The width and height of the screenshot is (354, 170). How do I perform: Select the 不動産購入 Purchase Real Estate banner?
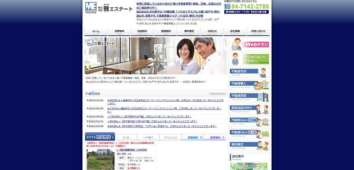click(249, 85)
